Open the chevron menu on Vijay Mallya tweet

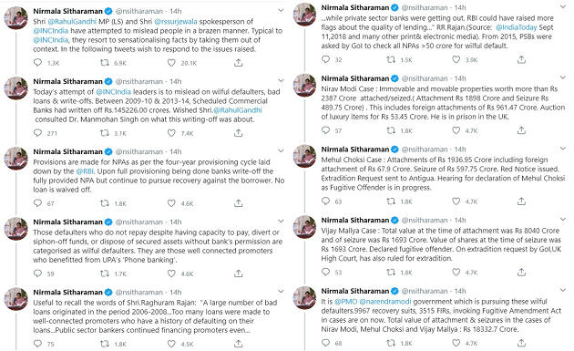point(563,219)
